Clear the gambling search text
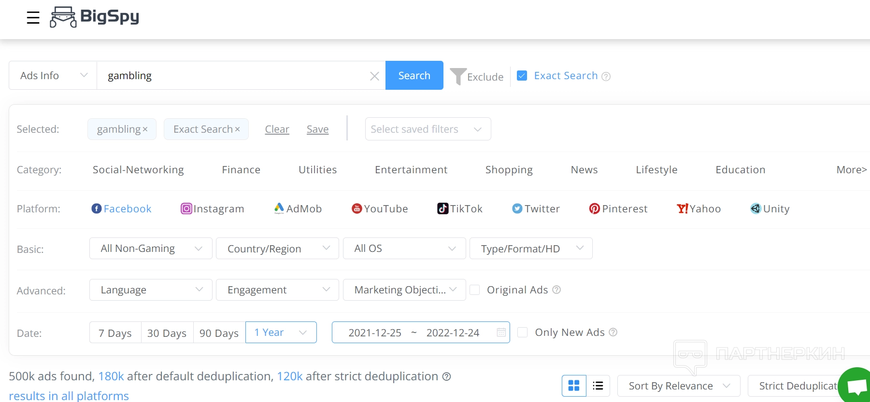Viewport: 870px width, 402px height. tap(374, 76)
